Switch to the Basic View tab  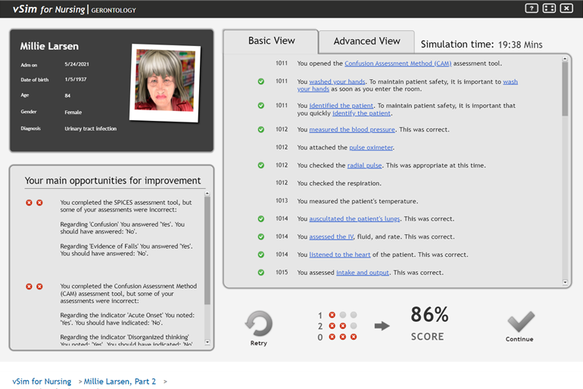(x=271, y=41)
